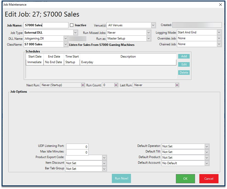Click the Last Run reset arrow icon
This screenshot has width=227, height=189.
pyautogui.click(x=177, y=85)
